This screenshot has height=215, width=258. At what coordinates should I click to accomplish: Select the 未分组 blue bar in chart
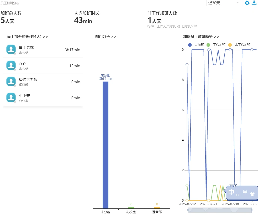point(106,145)
